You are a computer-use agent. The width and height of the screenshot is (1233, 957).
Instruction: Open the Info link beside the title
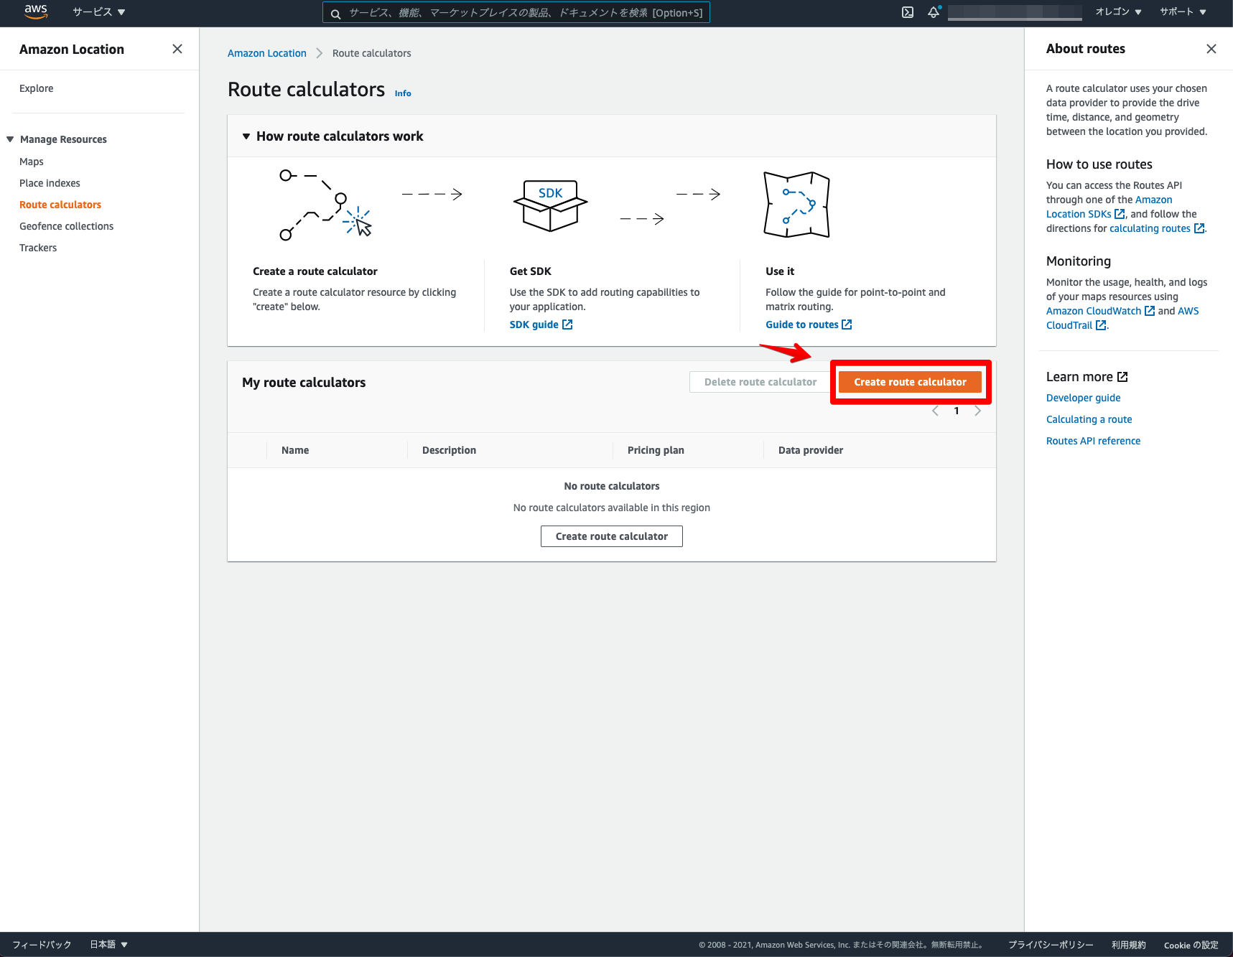403,93
